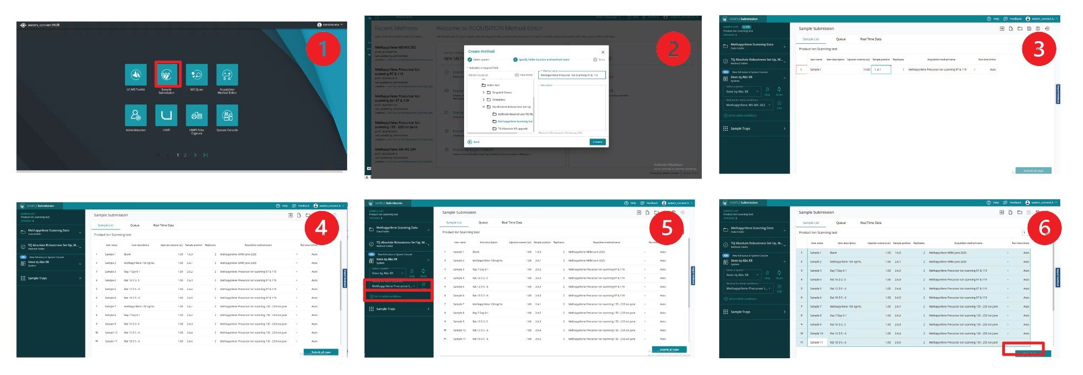1083x375 pixels.
Task: Open the System Console tile
Action: click(x=227, y=115)
